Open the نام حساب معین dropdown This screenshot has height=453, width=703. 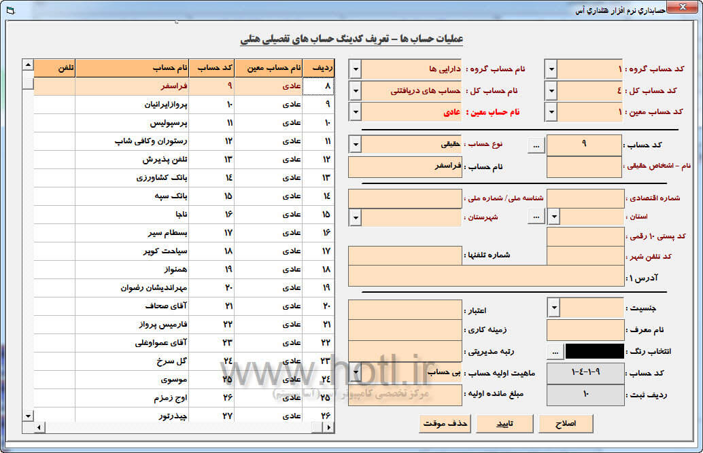point(355,112)
